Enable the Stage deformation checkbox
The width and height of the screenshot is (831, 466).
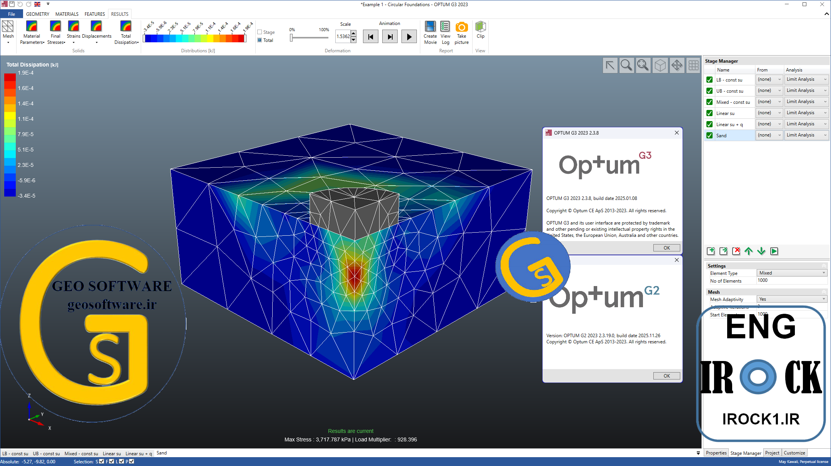(x=260, y=32)
